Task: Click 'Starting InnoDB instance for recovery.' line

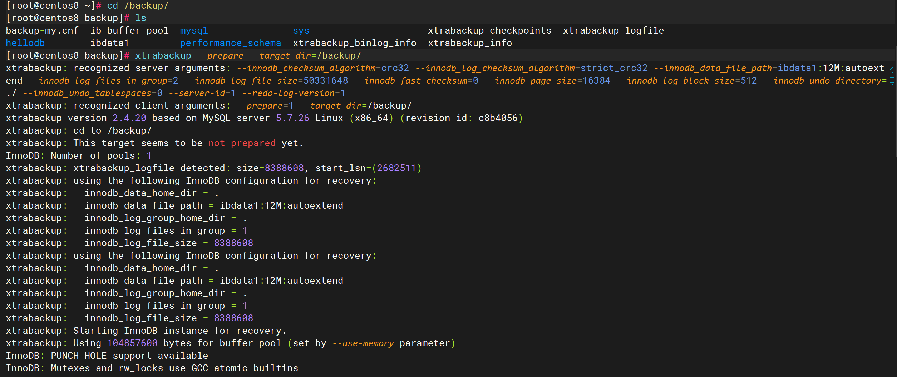Action: pos(180,331)
